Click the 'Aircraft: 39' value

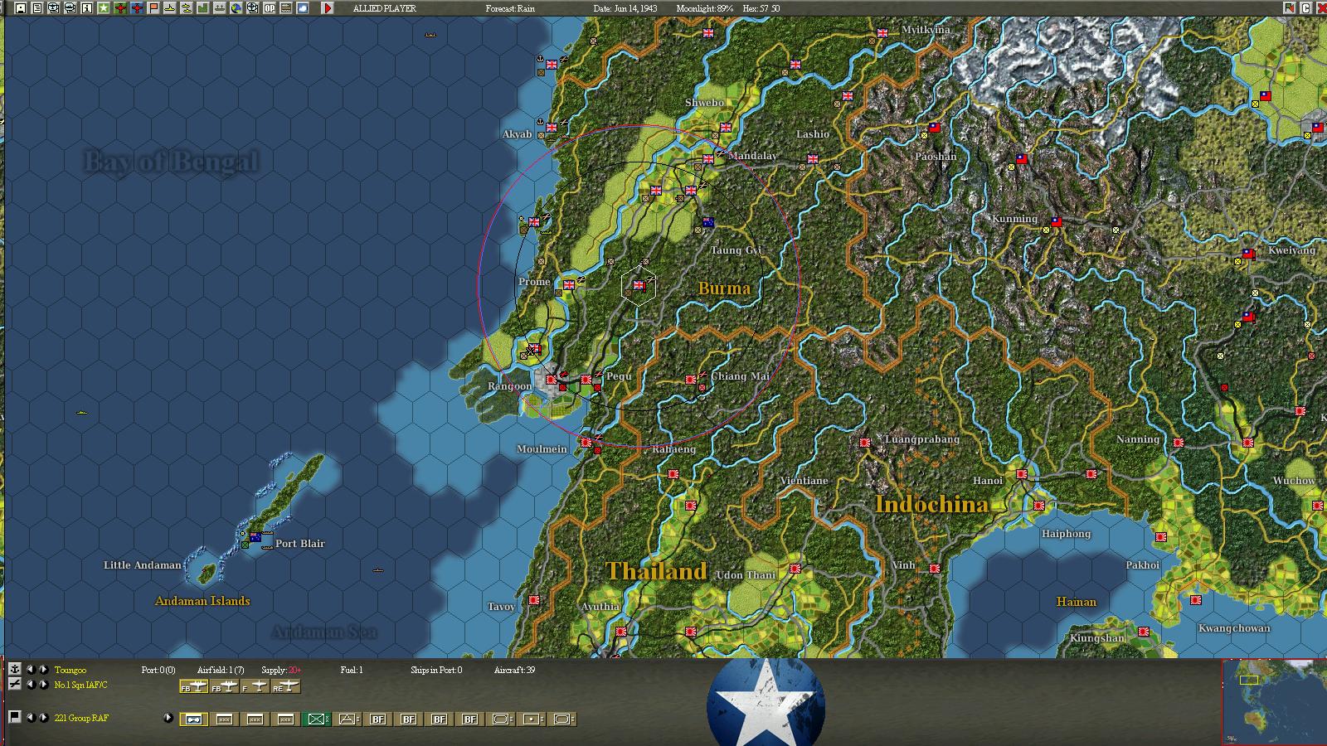point(514,670)
